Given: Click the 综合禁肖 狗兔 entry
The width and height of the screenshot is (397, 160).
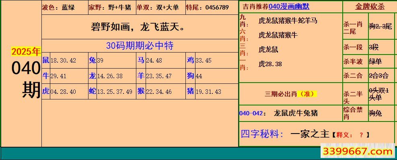Looking at the screenshot, I should (x=369, y=113).
